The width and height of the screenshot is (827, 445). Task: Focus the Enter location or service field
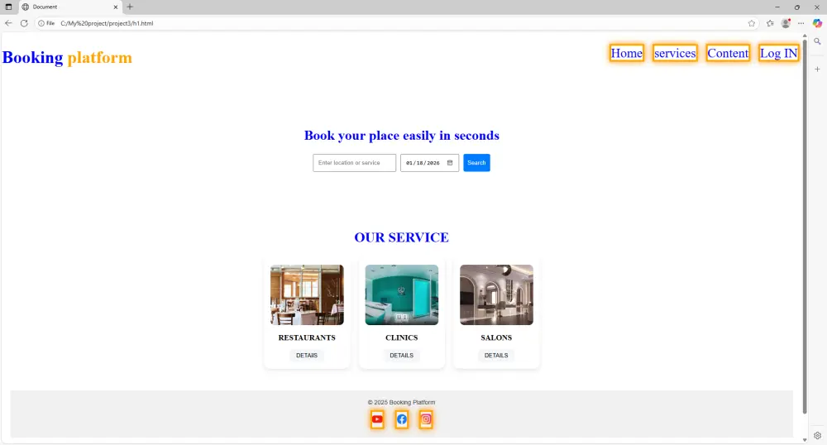tap(355, 163)
